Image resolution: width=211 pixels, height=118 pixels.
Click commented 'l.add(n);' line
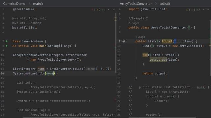pyautogui.click(x=161, y=101)
